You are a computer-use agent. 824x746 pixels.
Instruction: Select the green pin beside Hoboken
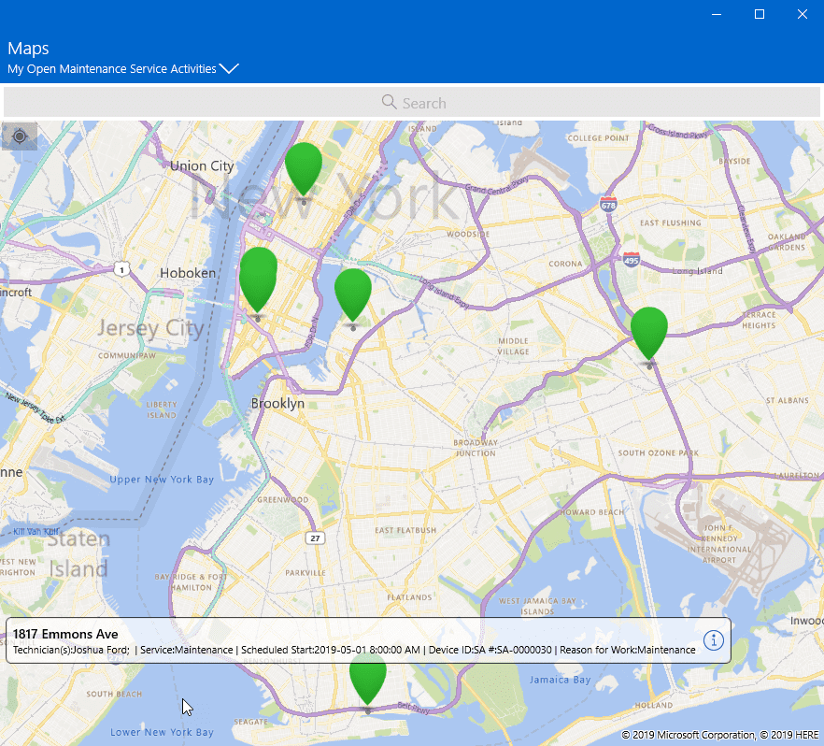coord(258,281)
